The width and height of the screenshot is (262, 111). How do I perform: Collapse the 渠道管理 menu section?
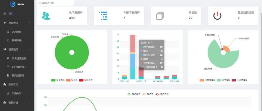coord(30,84)
